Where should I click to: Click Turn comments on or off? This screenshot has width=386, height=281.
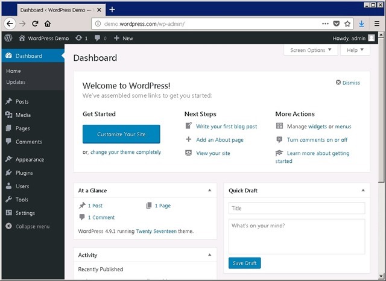pyautogui.click(x=317, y=140)
